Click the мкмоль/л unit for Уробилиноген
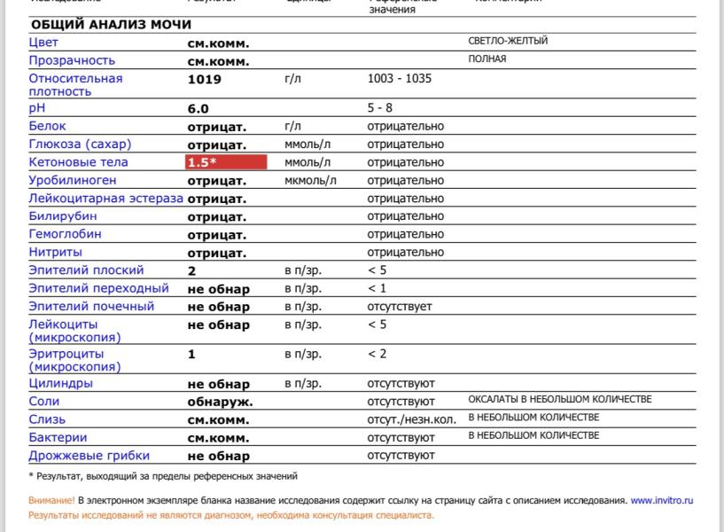 [x=310, y=181]
